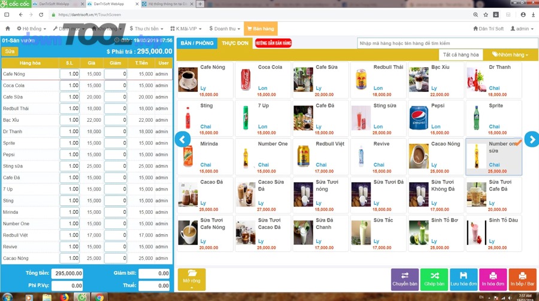Click Giảm bill discount input field
The image size is (539, 301).
coord(155,274)
